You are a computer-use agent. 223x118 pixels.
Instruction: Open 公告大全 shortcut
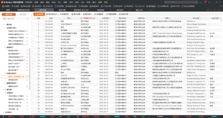[140, 6]
